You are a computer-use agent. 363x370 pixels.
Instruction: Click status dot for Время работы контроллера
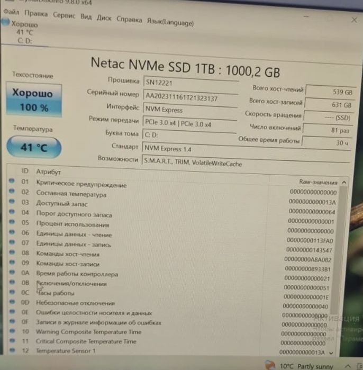click(x=12, y=272)
